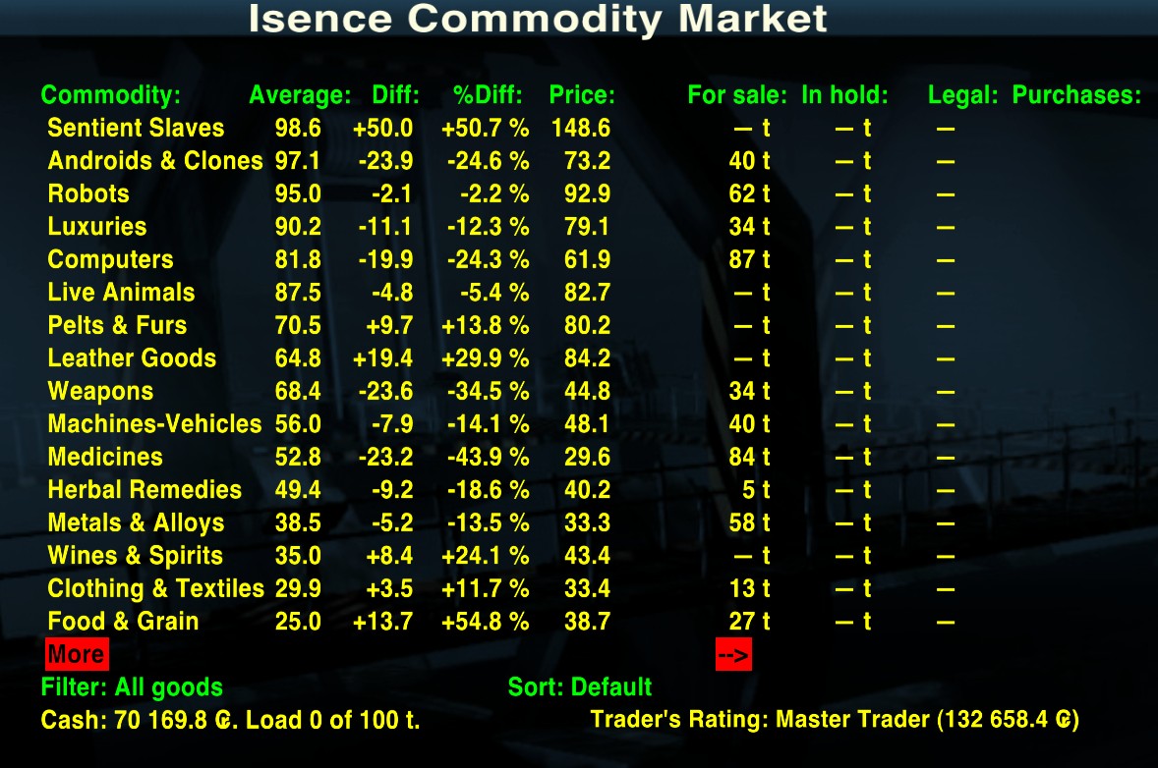Click the Average column header
This screenshot has height=768, width=1158.
coord(300,95)
